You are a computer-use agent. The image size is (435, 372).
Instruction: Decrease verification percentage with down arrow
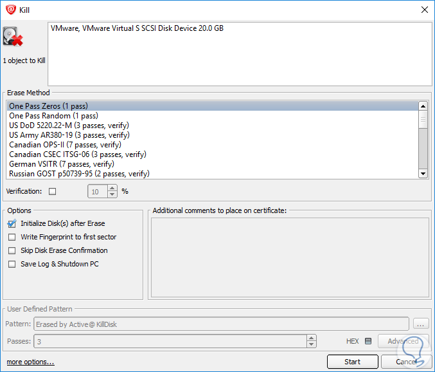click(112, 194)
